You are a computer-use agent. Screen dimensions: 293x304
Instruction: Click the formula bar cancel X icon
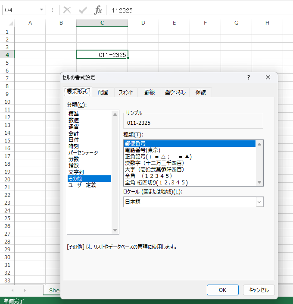[67, 10]
